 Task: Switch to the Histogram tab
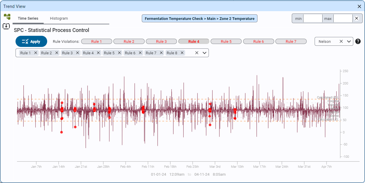(59, 18)
